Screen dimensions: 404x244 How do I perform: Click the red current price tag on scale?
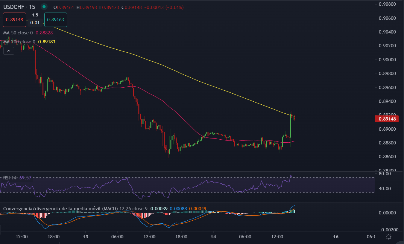click(x=387, y=119)
